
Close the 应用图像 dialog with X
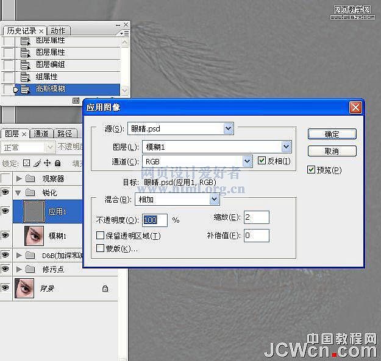pos(355,107)
